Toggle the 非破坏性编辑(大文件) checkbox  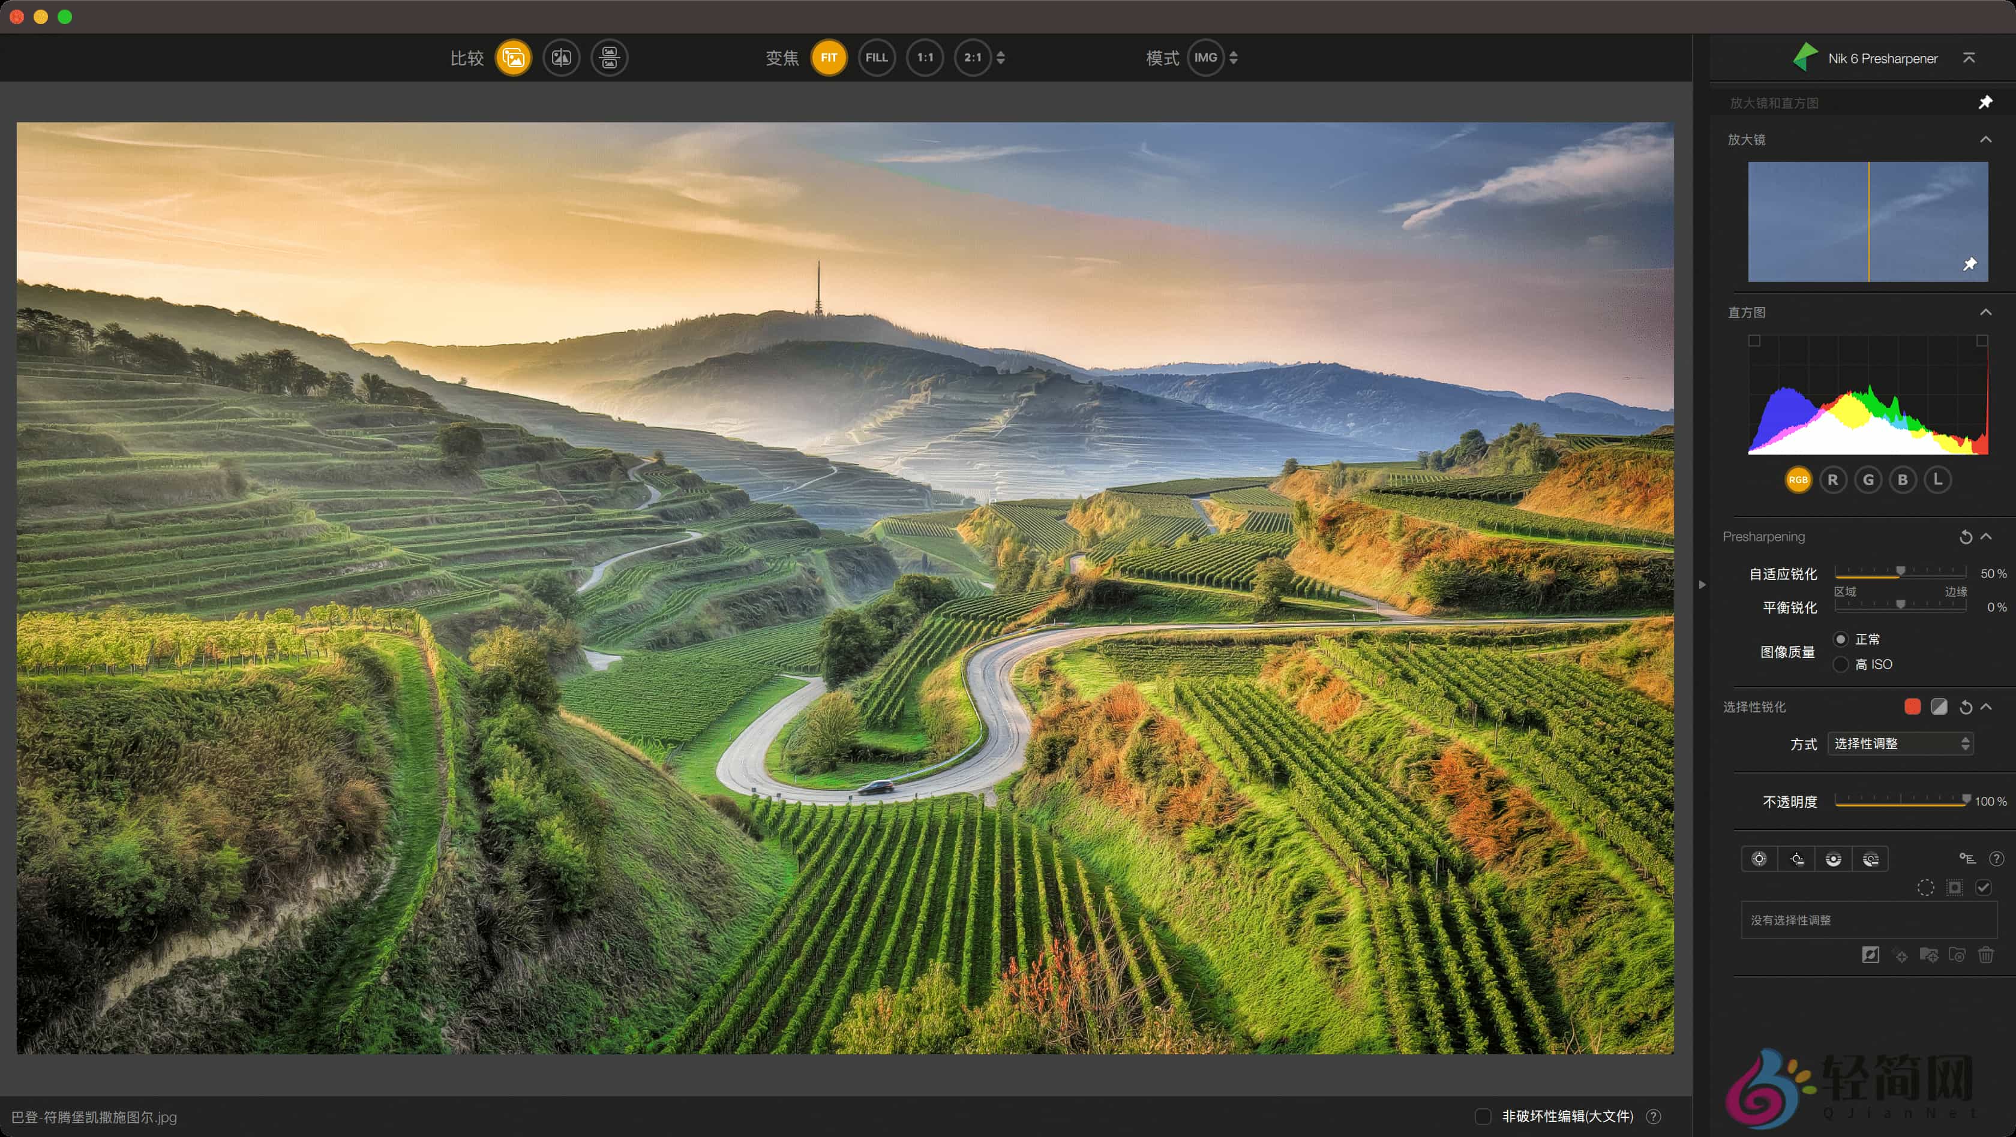point(1483,1117)
